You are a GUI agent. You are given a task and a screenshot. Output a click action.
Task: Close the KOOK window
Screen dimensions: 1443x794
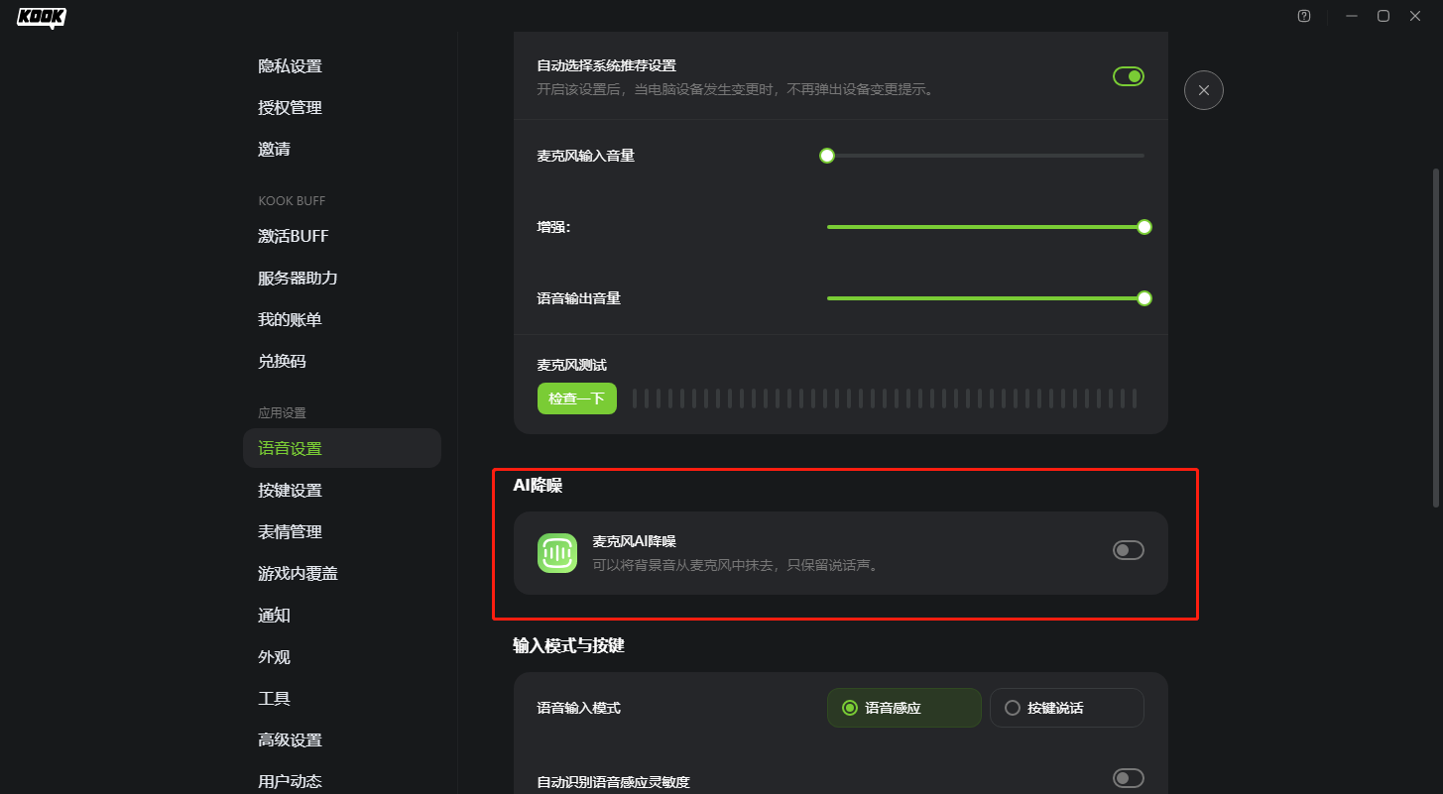1415,16
